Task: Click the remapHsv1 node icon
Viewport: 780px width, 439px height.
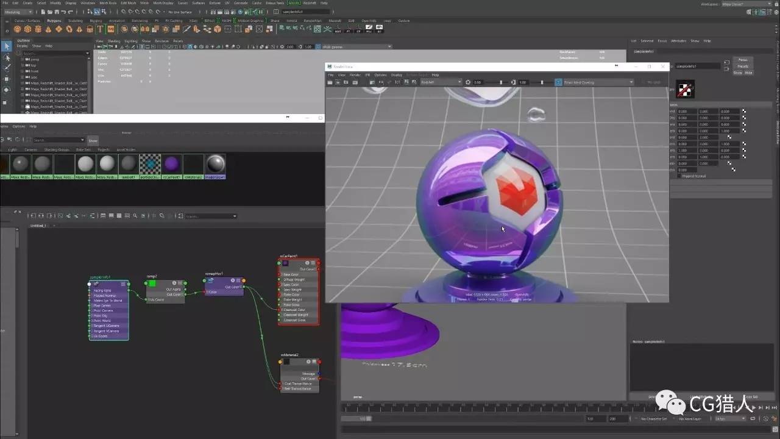Action: [210, 280]
